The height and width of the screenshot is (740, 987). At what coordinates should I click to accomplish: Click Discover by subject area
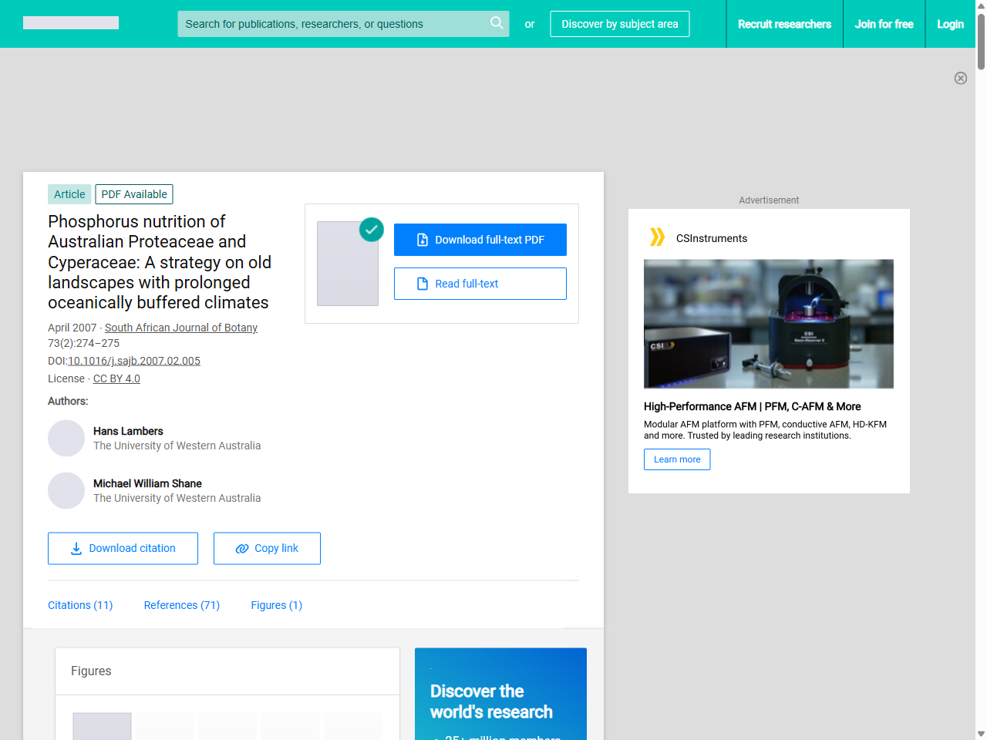pyautogui.click(x=619, y=24)
